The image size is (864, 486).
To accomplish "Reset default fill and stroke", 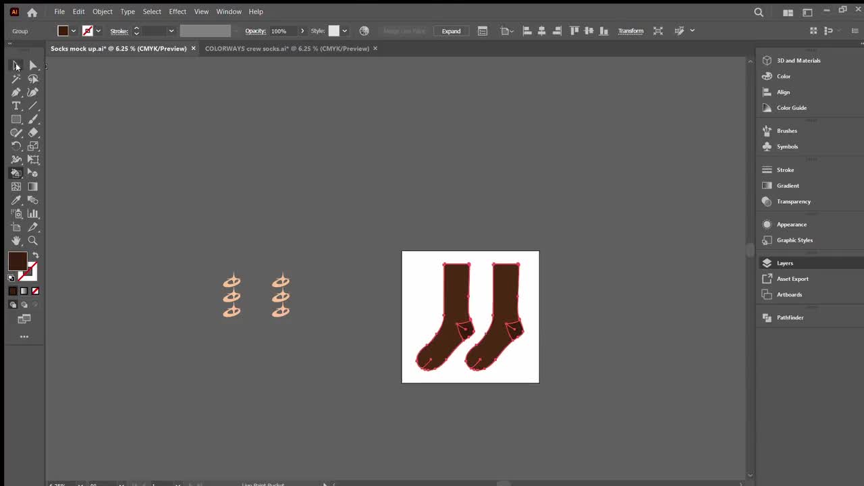I will pyautogui.click(x=11, y=277).
